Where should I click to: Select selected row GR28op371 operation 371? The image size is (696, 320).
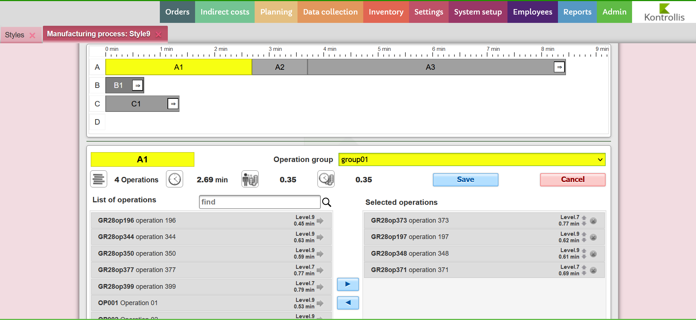pos(484,270)
